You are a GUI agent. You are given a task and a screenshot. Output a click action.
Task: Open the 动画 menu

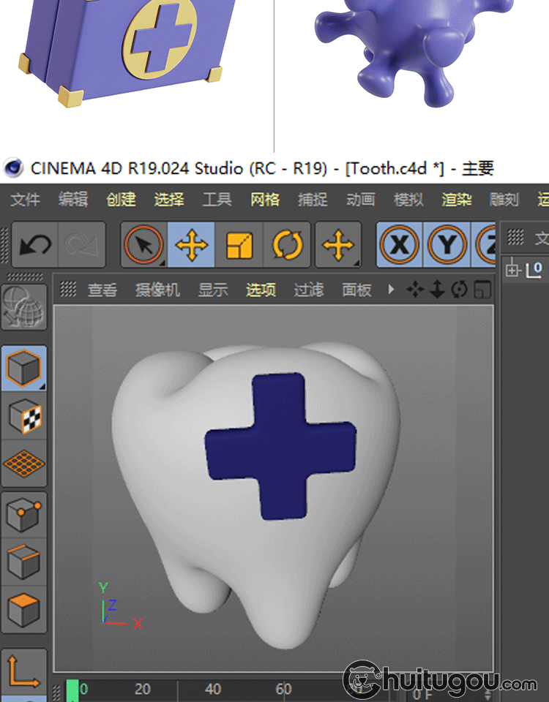(361, 199)
